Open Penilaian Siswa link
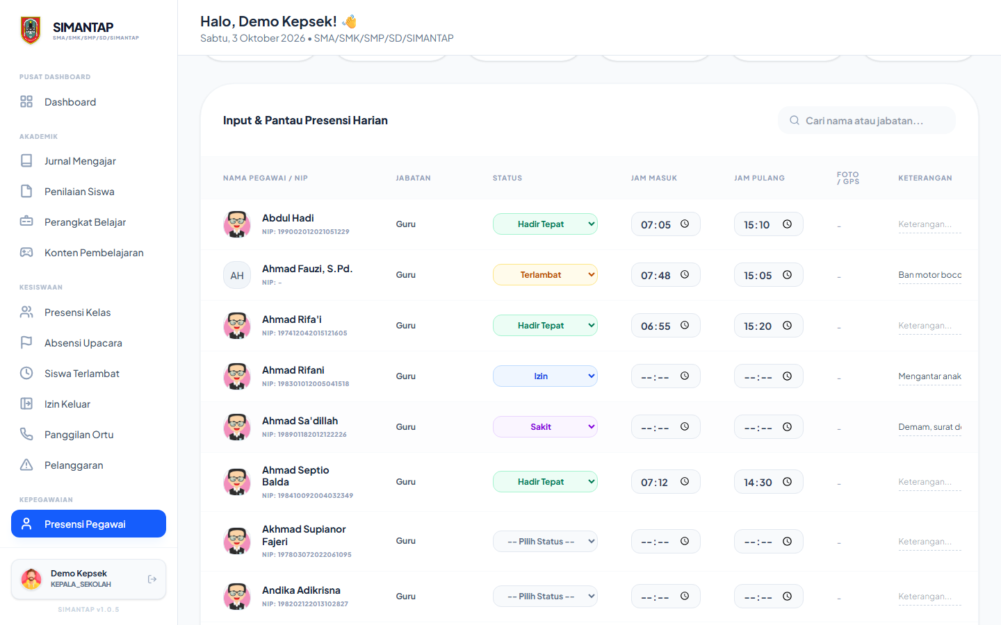1001x625 pixels. pyautogui.click(x=88, y=192)
